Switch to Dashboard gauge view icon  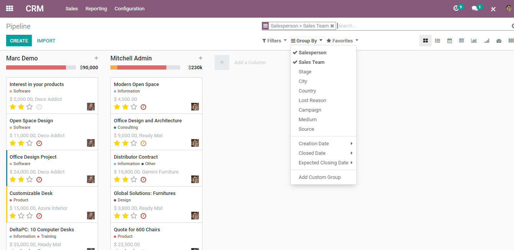pyautogui.click(x=499, y=41)
